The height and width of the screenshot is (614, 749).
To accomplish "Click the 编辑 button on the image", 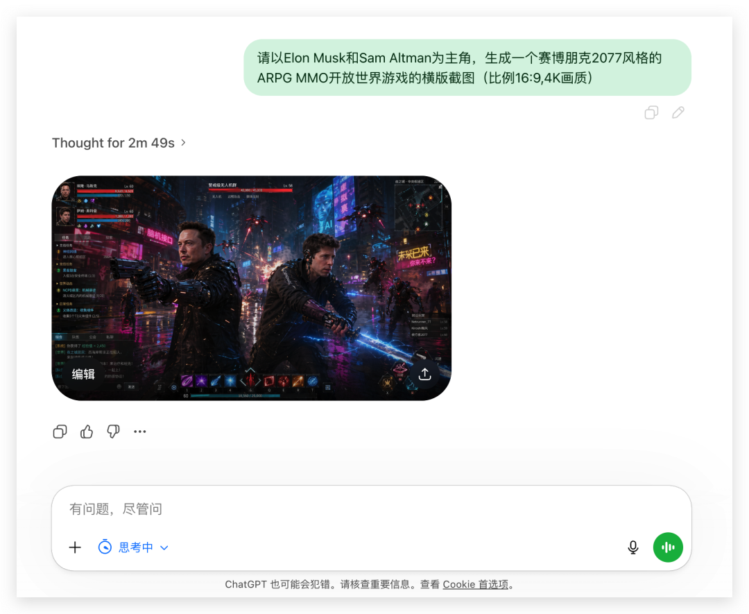I will pos(83,374).
